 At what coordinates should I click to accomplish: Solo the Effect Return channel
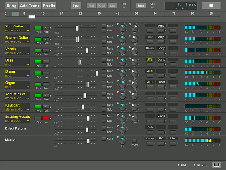pyautogui.click(x=104, y=132)
